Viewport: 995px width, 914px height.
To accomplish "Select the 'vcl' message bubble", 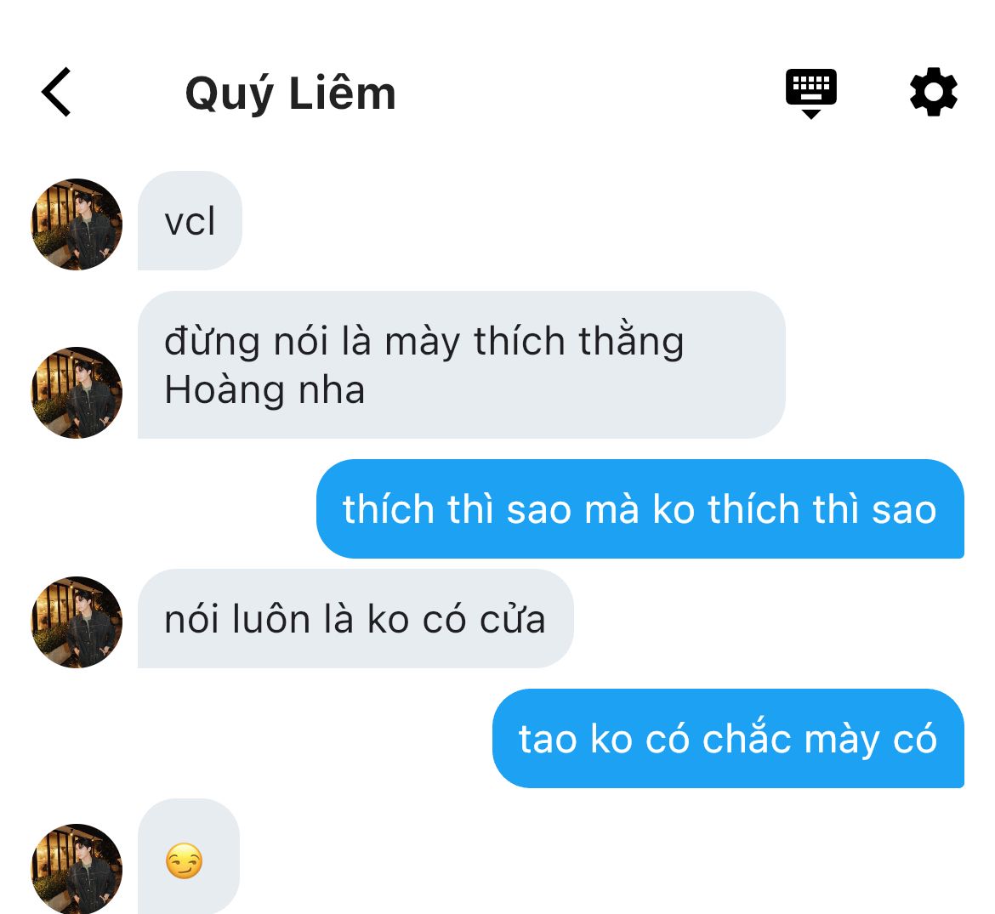I will pos(190,221).
